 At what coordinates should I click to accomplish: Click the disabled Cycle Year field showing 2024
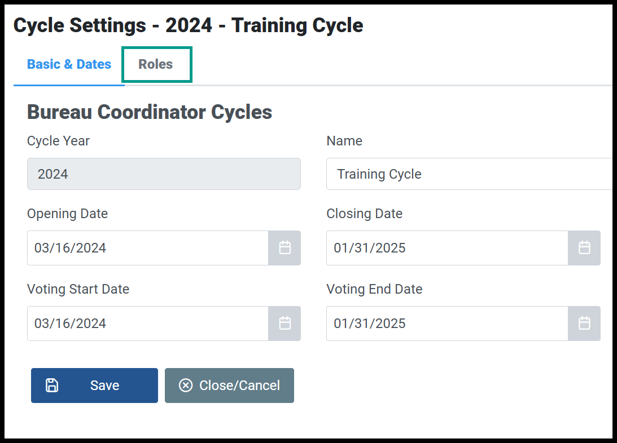click(x=164, y=174)
